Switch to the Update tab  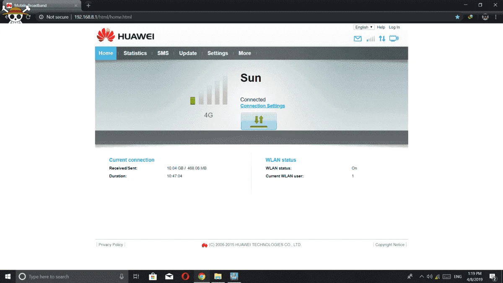pos(188,53)
